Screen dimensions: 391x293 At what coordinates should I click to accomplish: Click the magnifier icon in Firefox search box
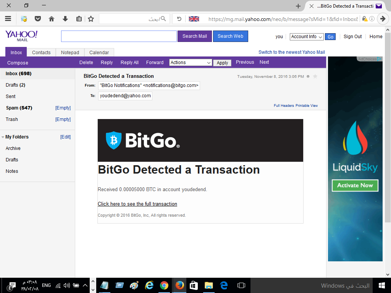tap(163, 19)
